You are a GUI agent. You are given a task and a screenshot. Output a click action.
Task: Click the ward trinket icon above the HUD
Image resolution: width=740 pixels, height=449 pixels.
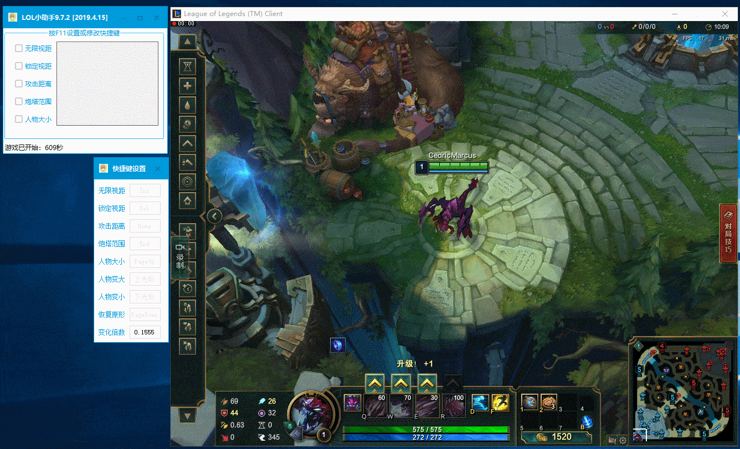(x=338, y=345)
